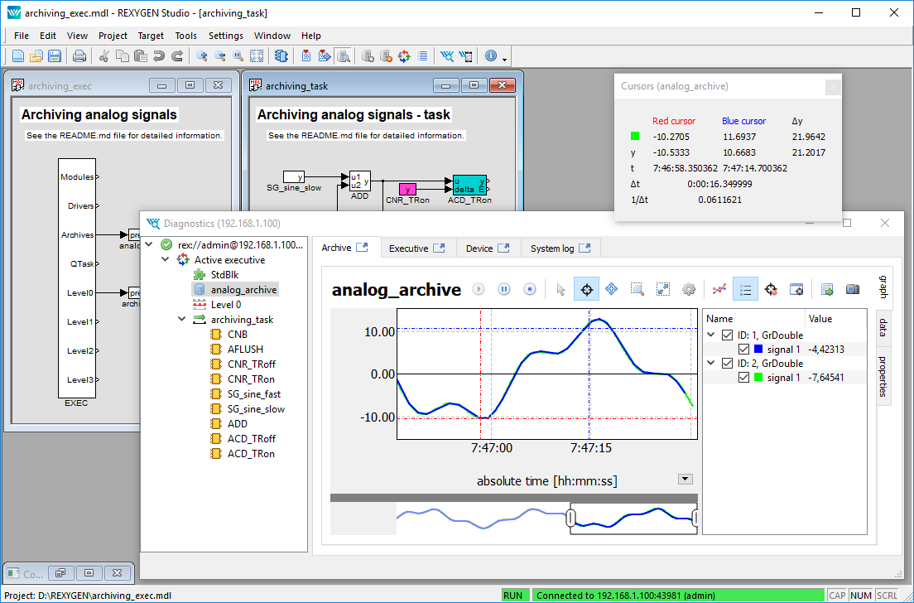The image size is (914, 603).
Task: Click the graph settings gear icon
Action: click(x=688, y=289)
